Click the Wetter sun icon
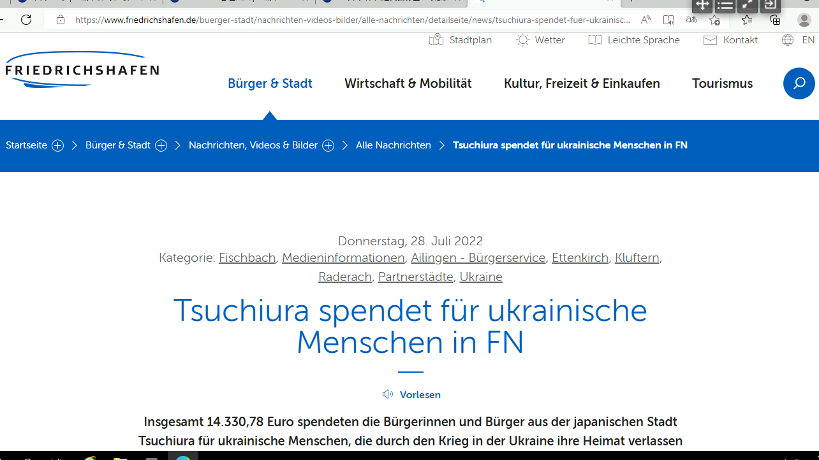 [x=523, y=40]
